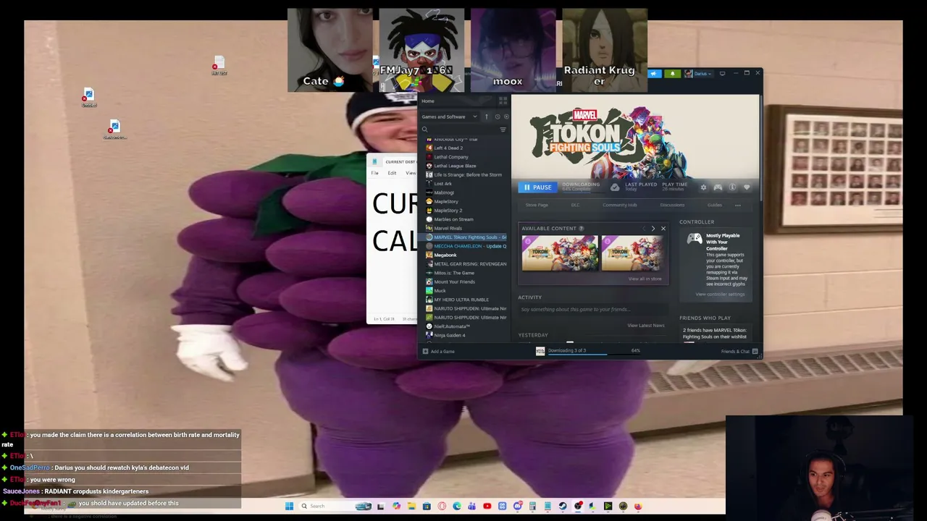Toggle the recent activity clock filter
The width and height of the screenshot is (927, 521).
pos(497,117)
